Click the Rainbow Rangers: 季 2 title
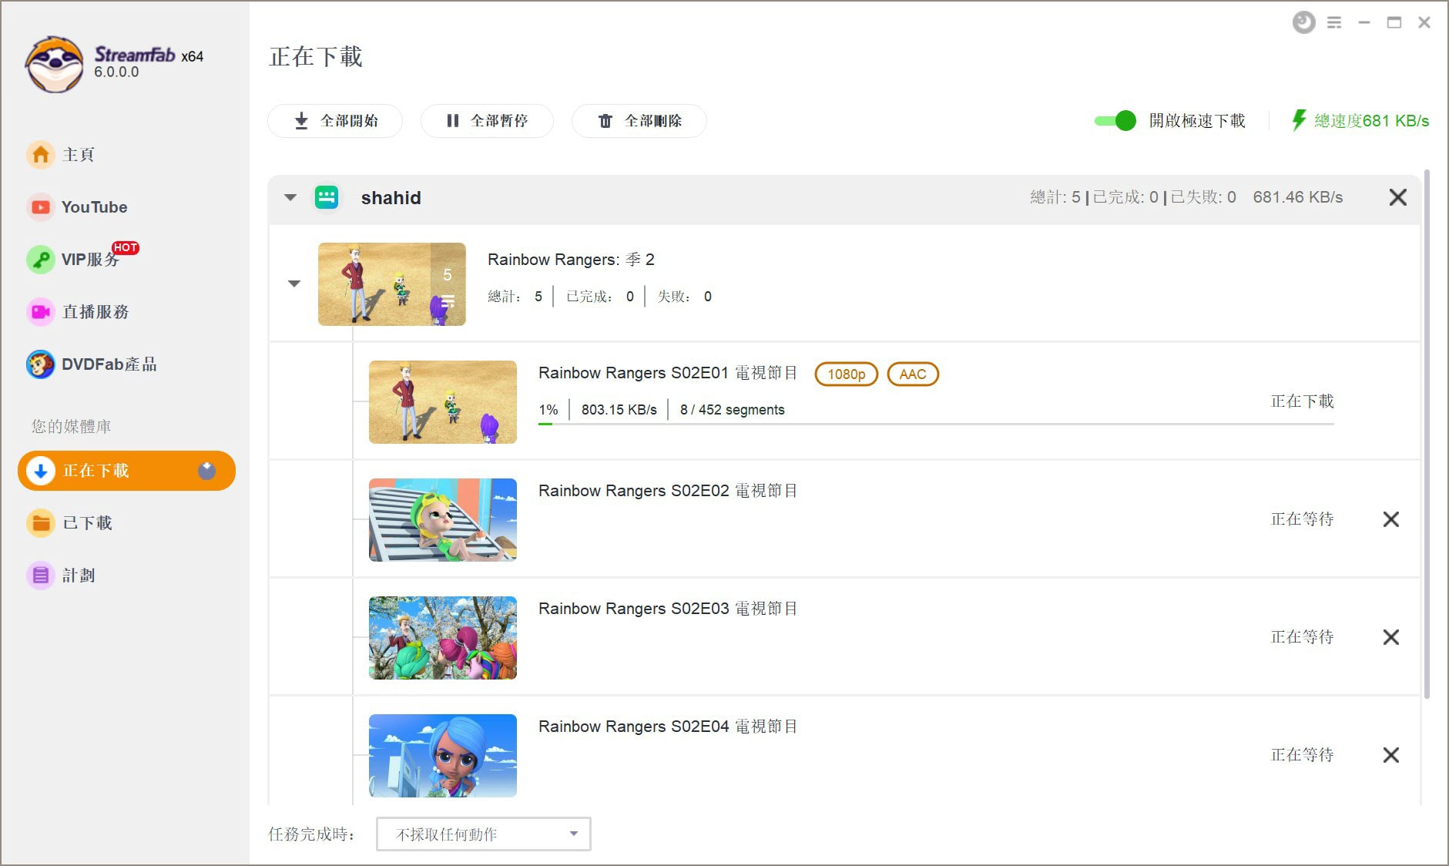This screenshot has width=1449, height=866. coord(571,260)
